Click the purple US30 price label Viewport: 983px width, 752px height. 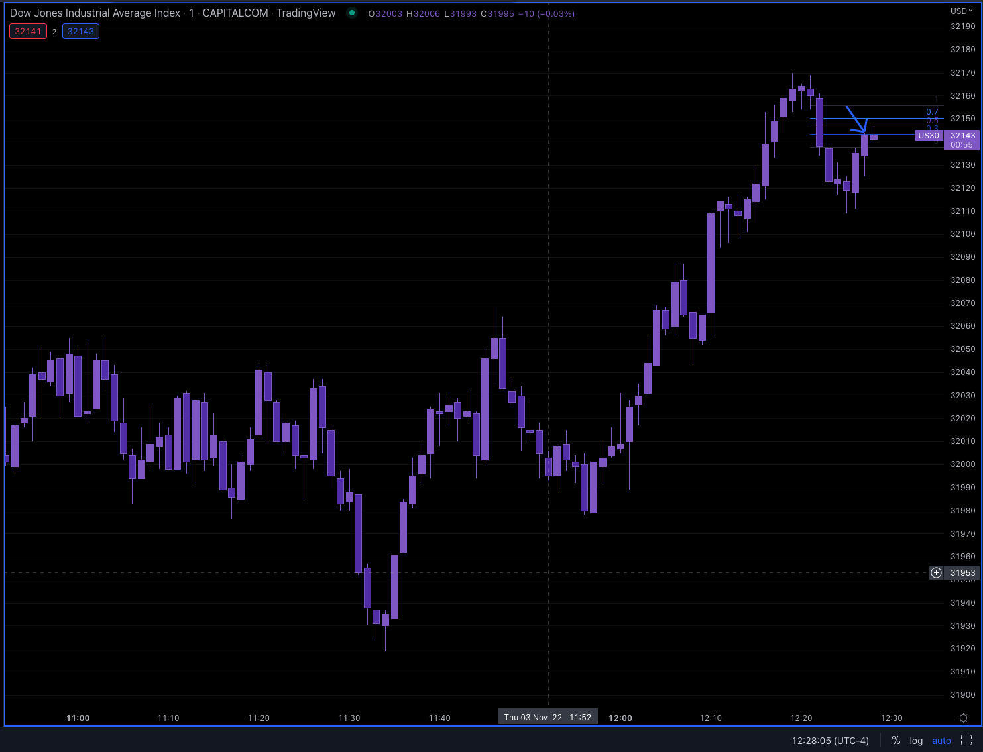coord(928,135)
